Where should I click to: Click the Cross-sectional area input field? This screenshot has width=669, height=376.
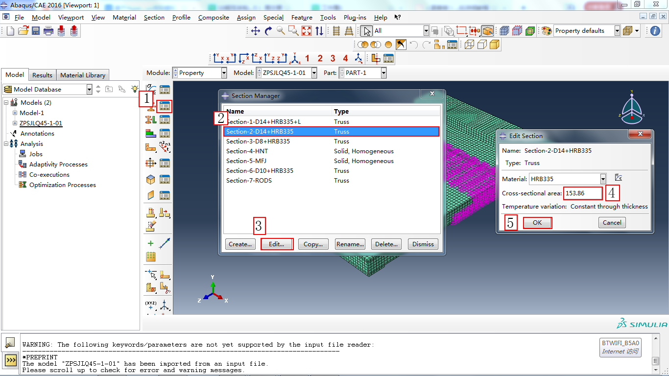pos(583,193)
